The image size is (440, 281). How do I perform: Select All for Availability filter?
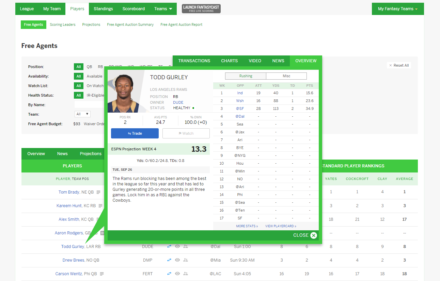coord(79,76)
